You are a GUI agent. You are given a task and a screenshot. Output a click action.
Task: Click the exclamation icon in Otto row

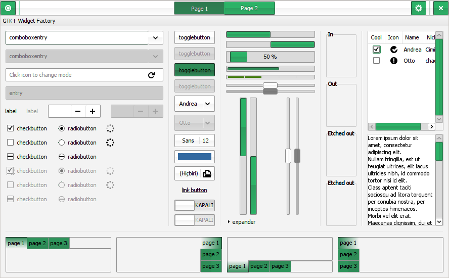pos(394,61)
